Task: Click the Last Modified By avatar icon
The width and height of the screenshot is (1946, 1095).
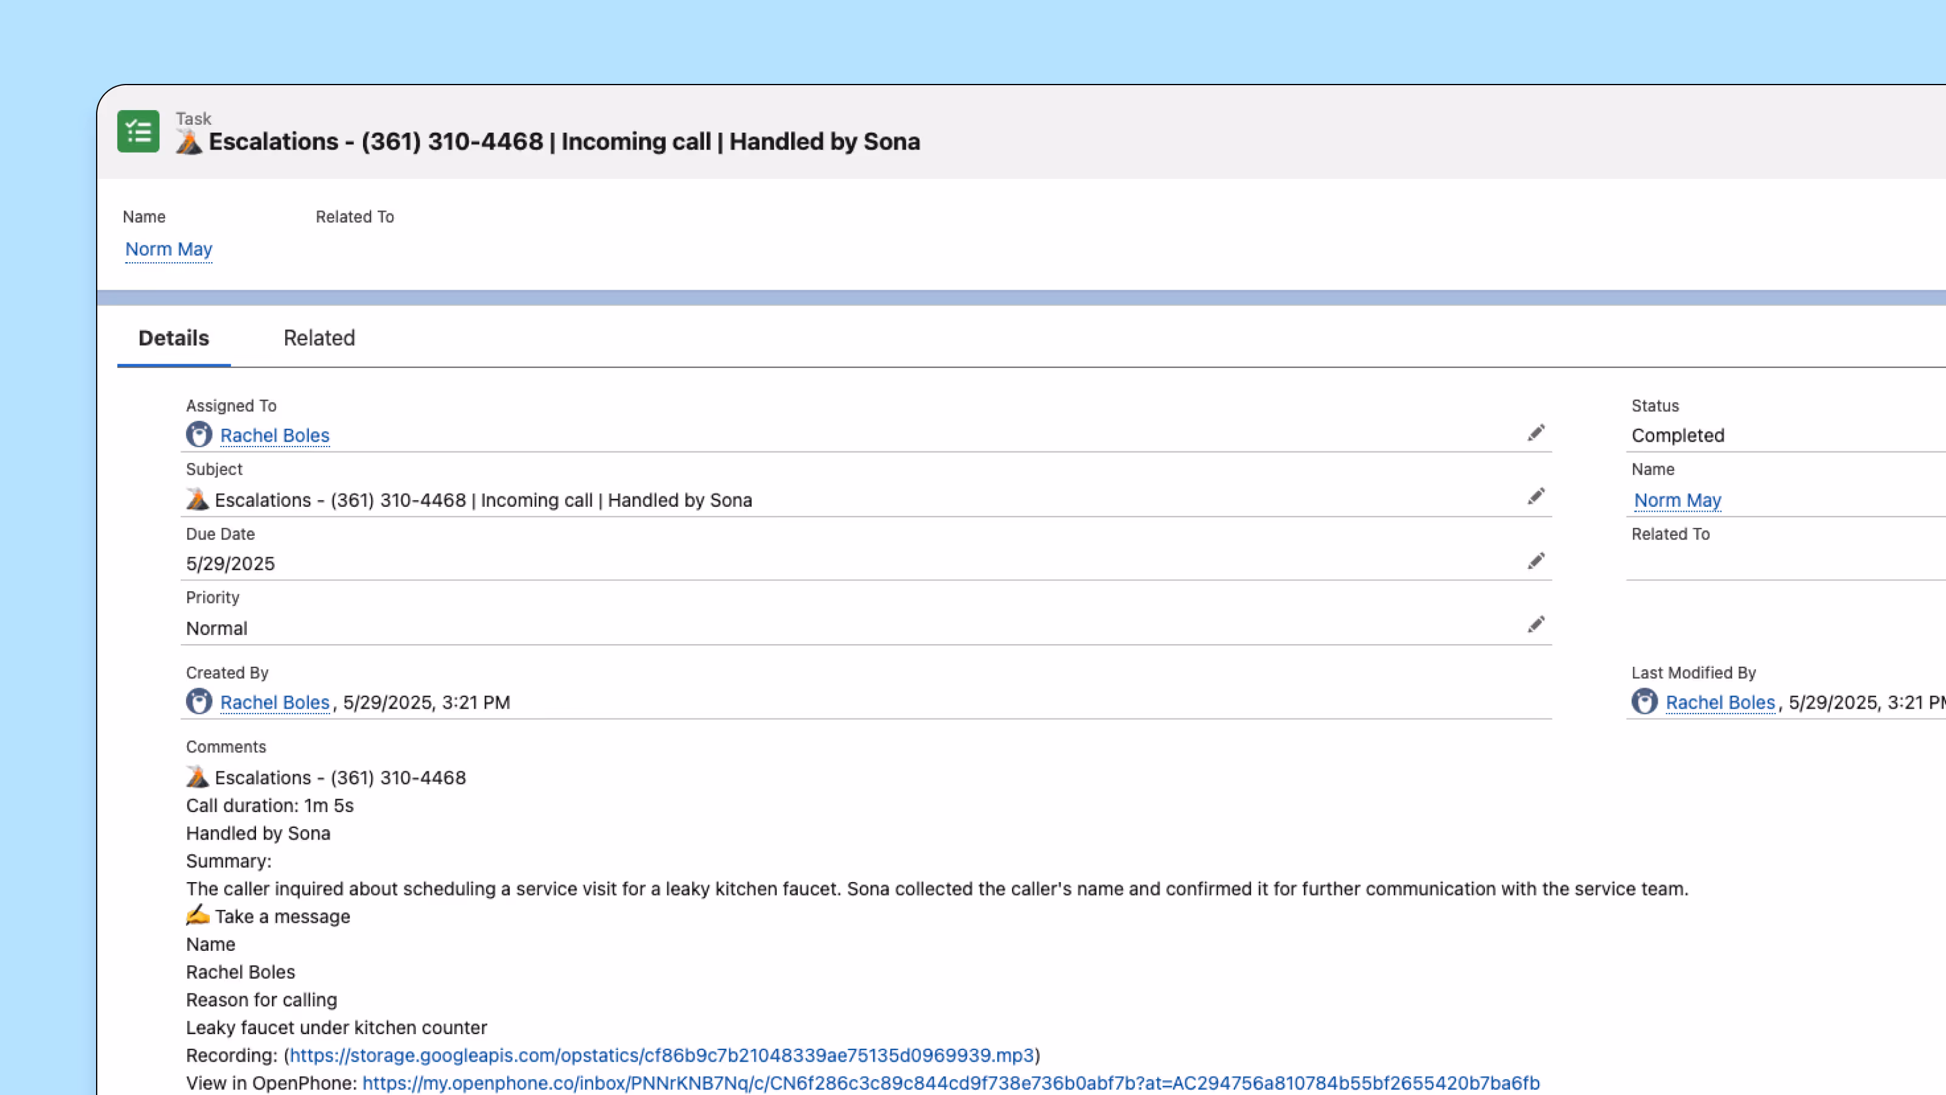Action: [x=1644, y=701]
